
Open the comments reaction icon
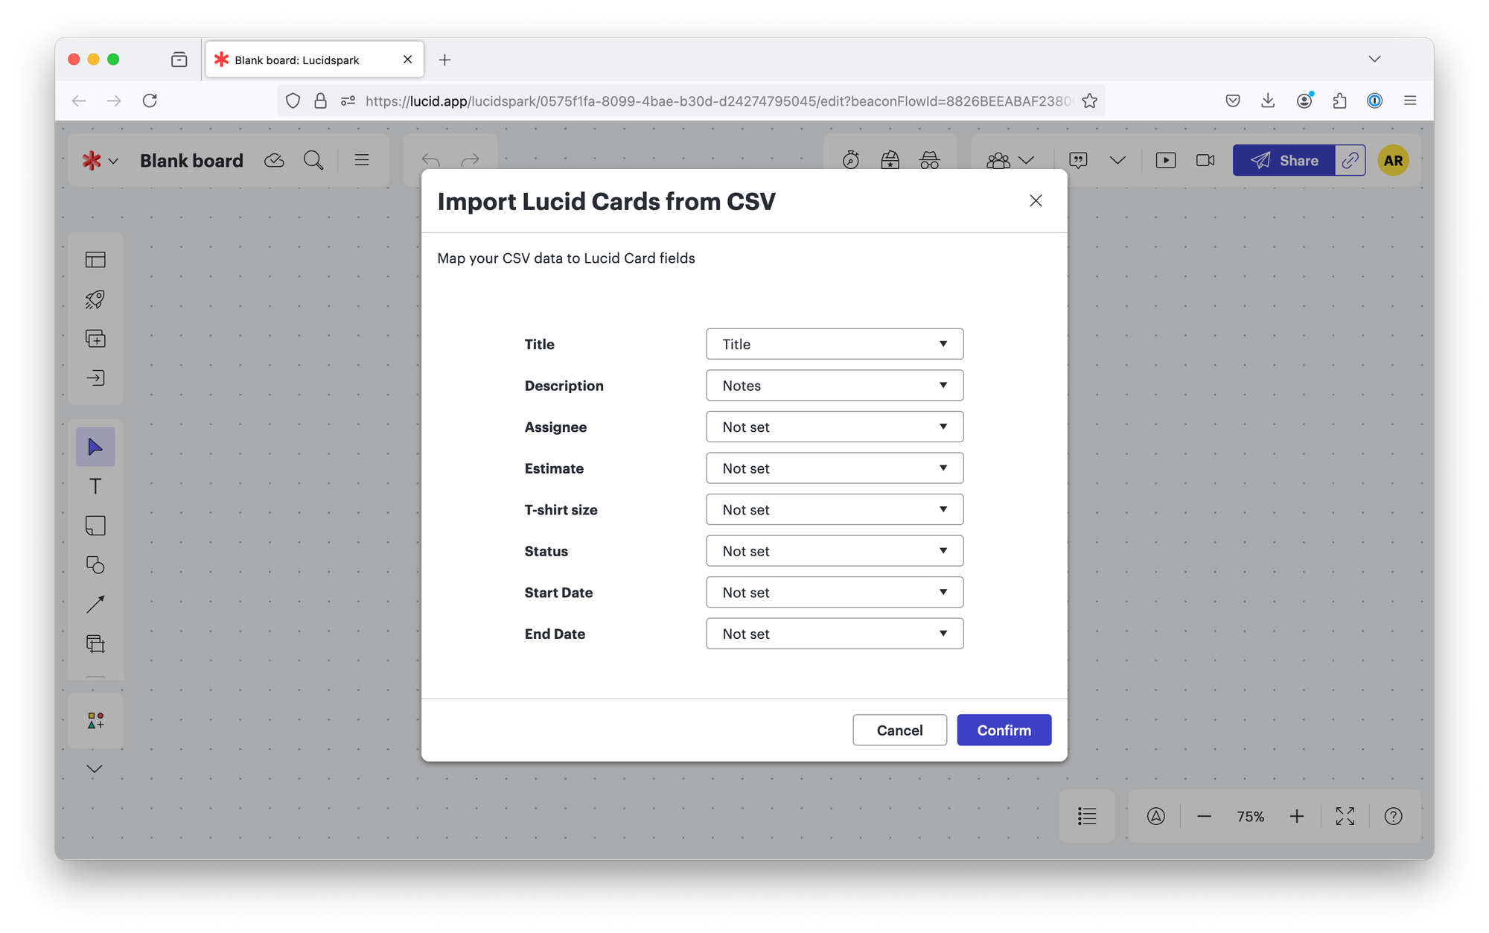pos(1078,160)
